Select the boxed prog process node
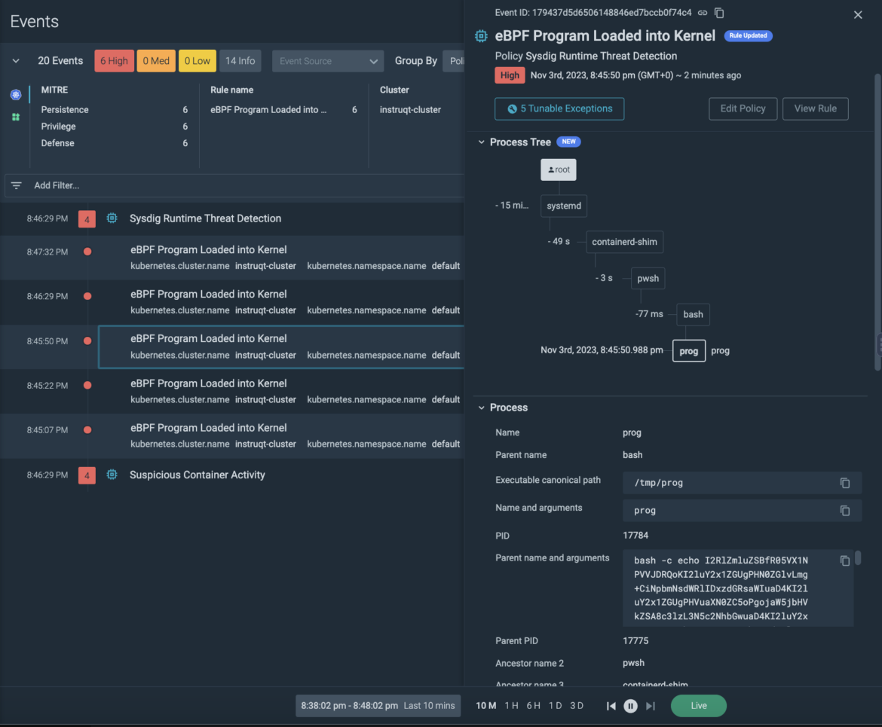 (689, 351)
